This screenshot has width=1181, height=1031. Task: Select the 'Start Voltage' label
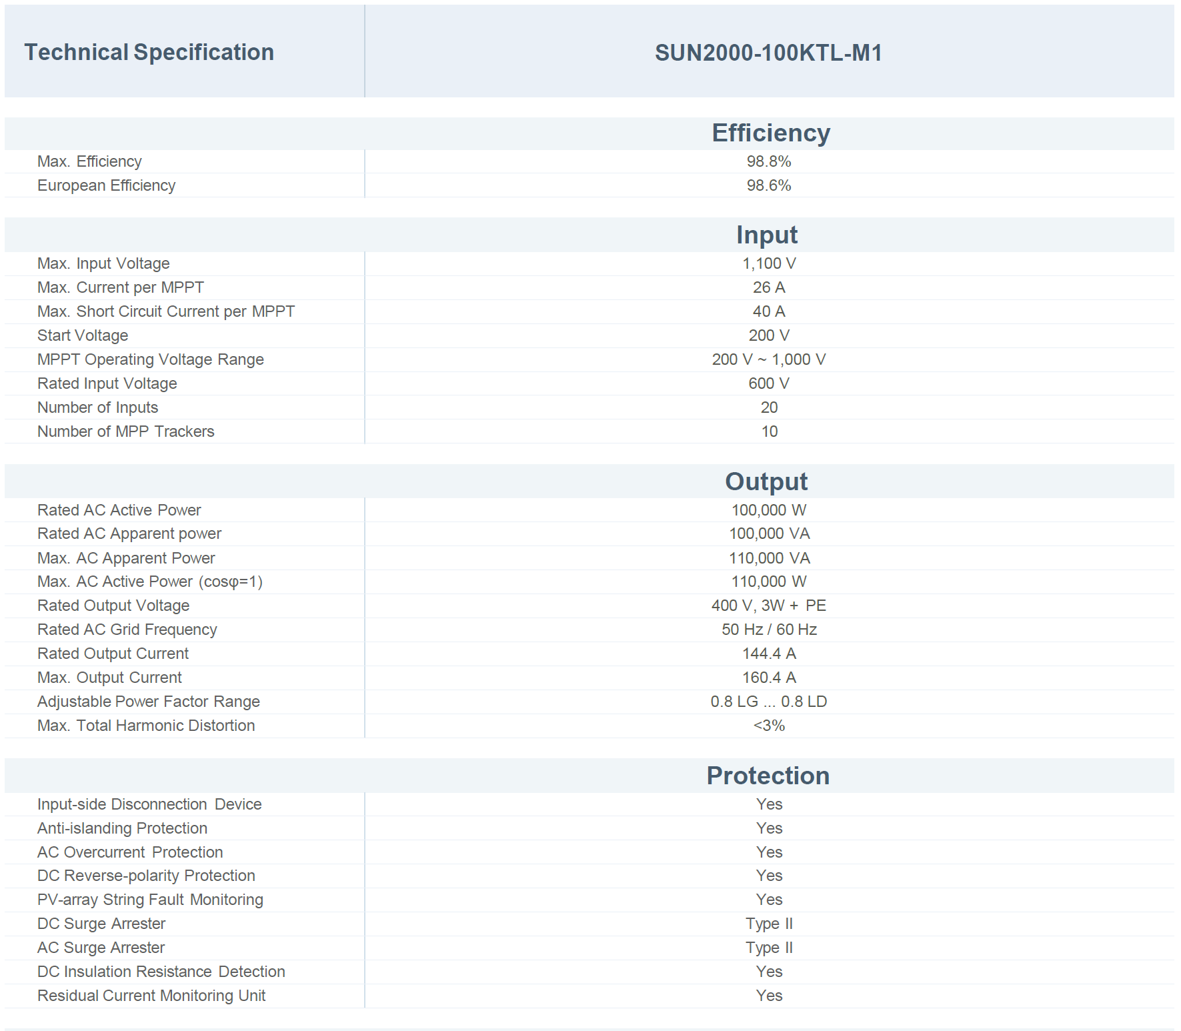click(83, 335)
